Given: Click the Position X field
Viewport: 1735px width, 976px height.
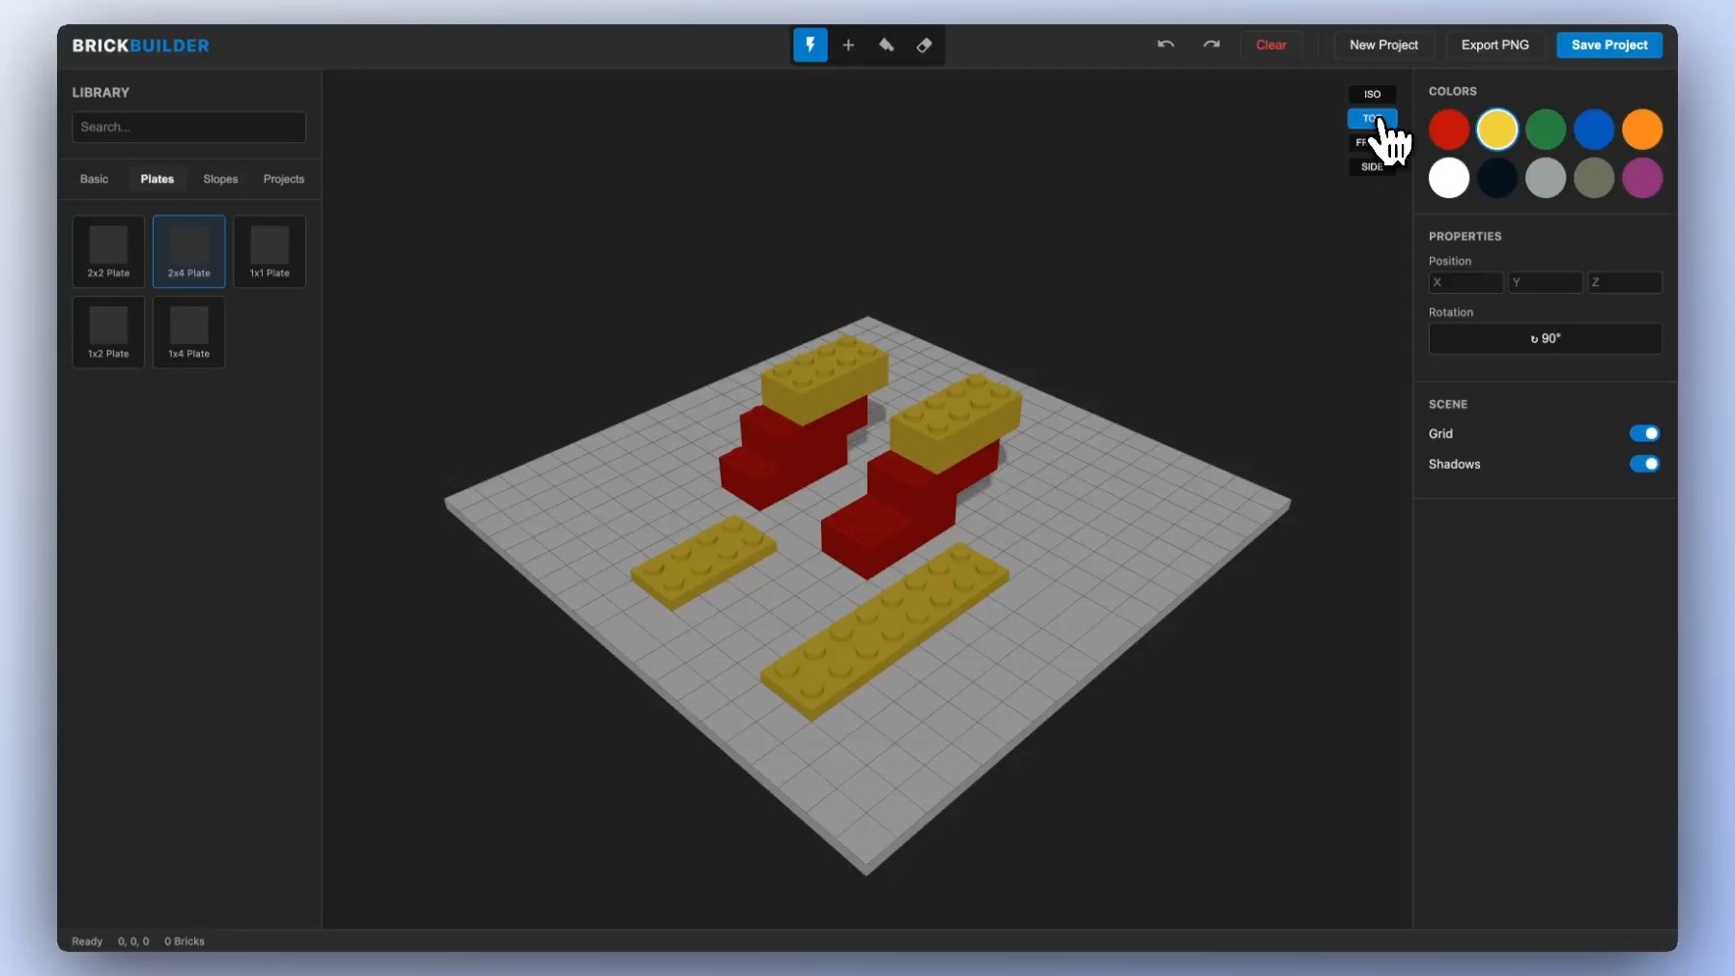Looking at the screenshot, I should (x=1465, y=283).
